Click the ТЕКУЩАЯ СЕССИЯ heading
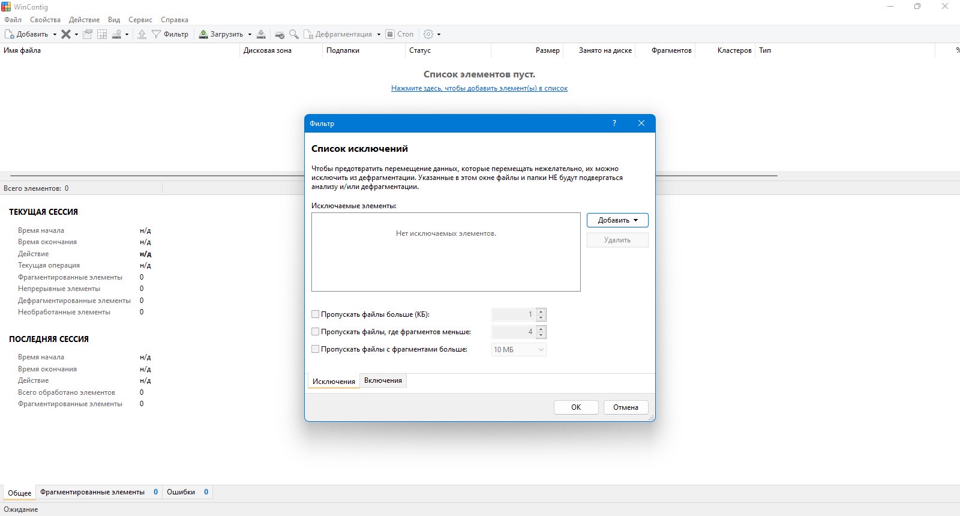 pos(43,212)
